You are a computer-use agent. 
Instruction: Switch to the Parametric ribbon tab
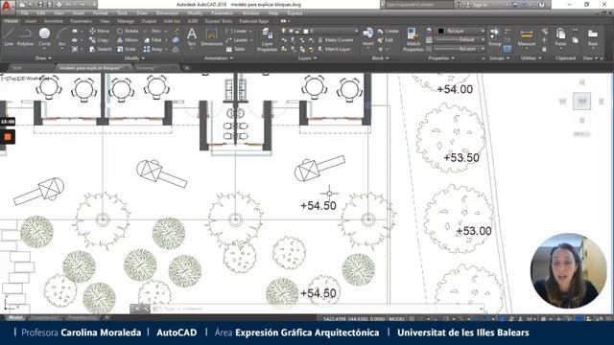[81, 21]
